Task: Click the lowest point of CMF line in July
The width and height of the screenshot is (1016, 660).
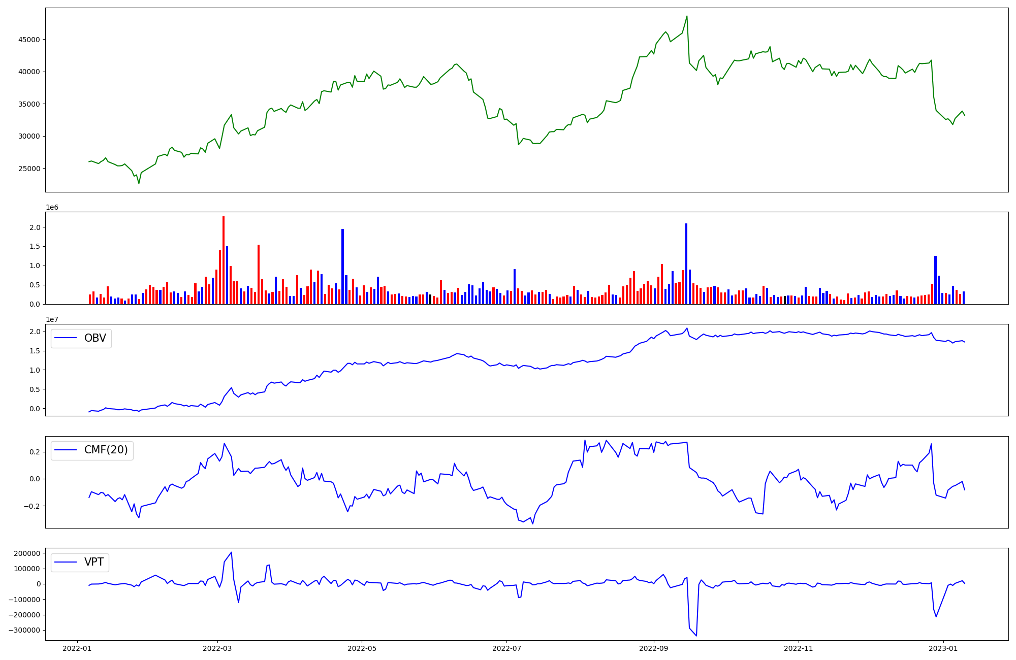Action: [x=532, y=523]
